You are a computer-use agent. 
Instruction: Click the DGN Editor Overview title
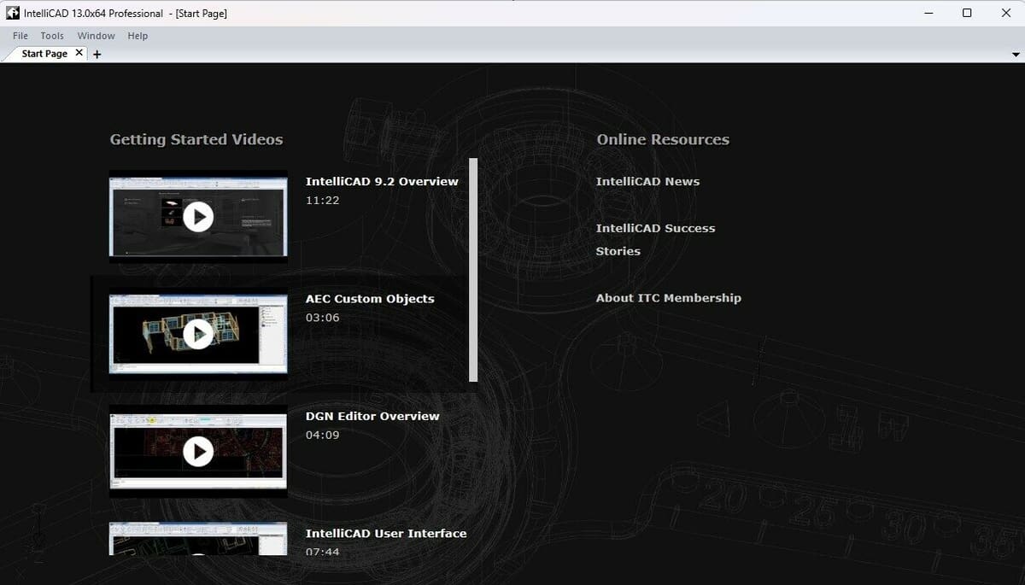372,416
